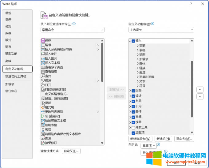The width and height of the screenshot is (209, 168).
Task: Uncheck the 邮件 tab checkbox
Action: point(133,112)
